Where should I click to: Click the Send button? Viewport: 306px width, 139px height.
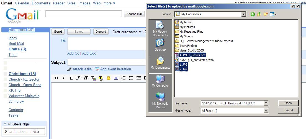pos(58,32)
